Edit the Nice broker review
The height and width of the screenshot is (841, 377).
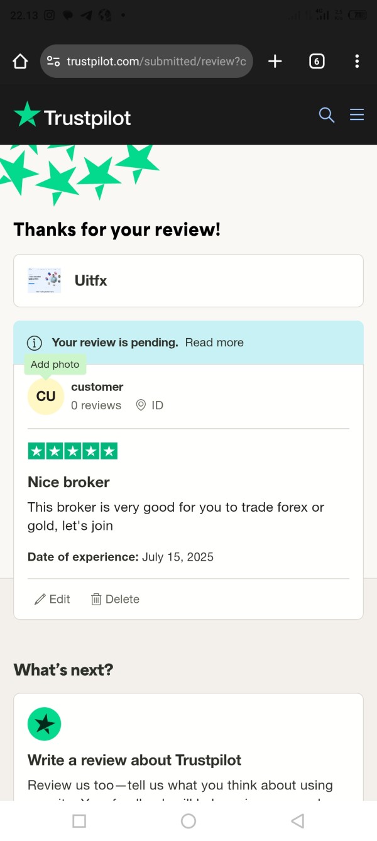click(52, 599)
